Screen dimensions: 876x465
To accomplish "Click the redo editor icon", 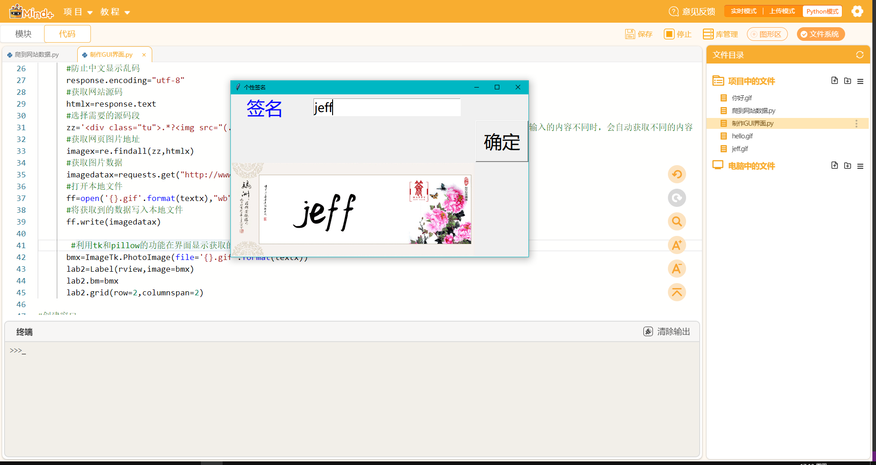I will pos(677,198).
